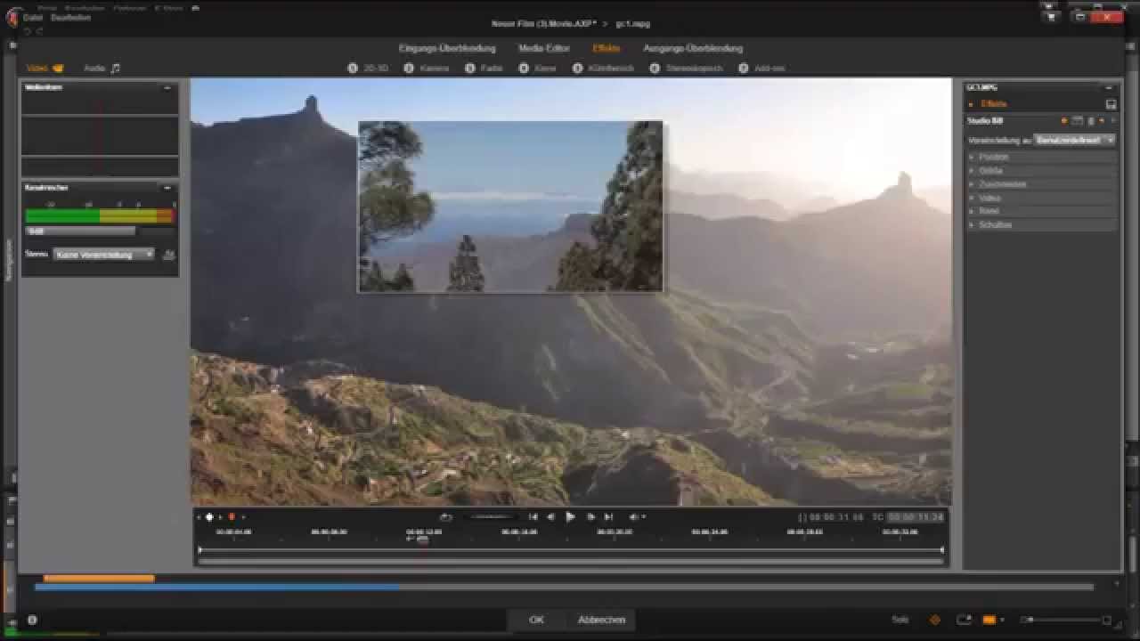Expand the Zuschneiden settings group
The height and width of the screenshot is (641, 1140).
1041,184
